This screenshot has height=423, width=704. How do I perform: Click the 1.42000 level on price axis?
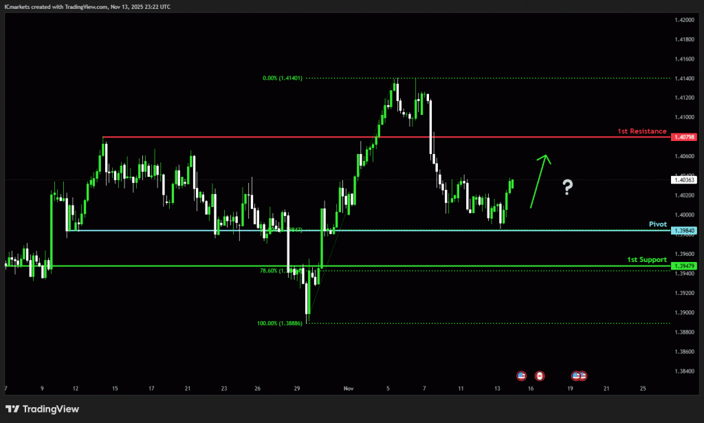pos(685,21)
